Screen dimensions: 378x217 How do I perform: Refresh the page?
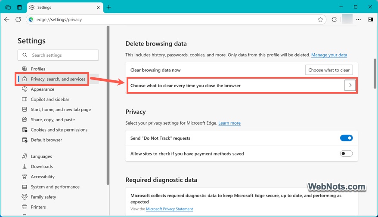tap(18, 19)
